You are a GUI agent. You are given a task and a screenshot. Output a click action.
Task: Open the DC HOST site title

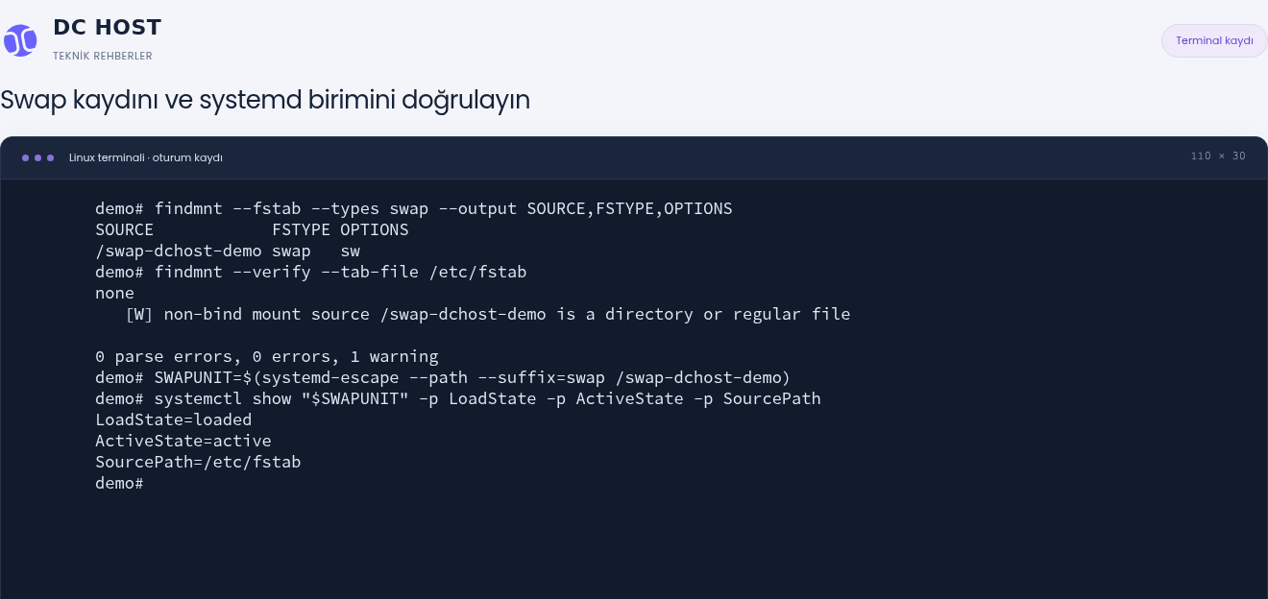click(x=107, y=27)
